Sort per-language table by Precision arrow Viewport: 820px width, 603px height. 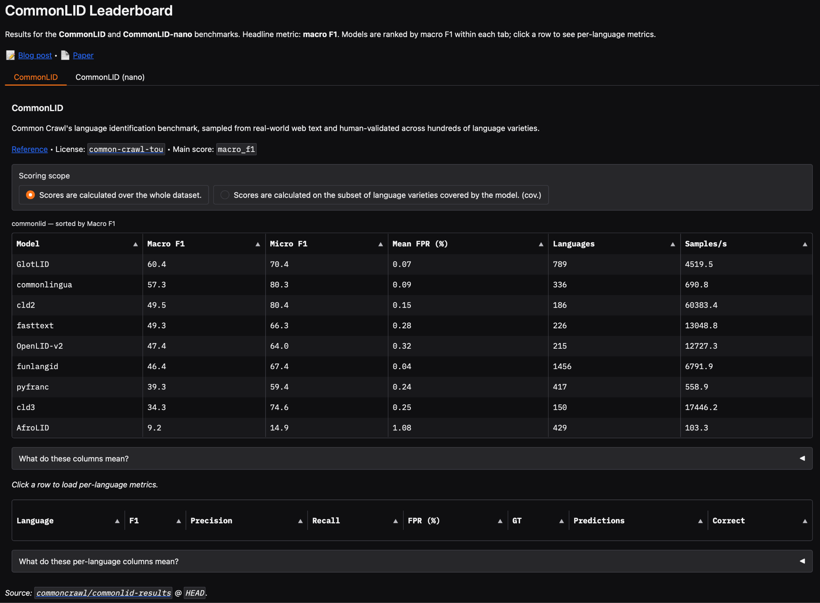tap(300, 521)
